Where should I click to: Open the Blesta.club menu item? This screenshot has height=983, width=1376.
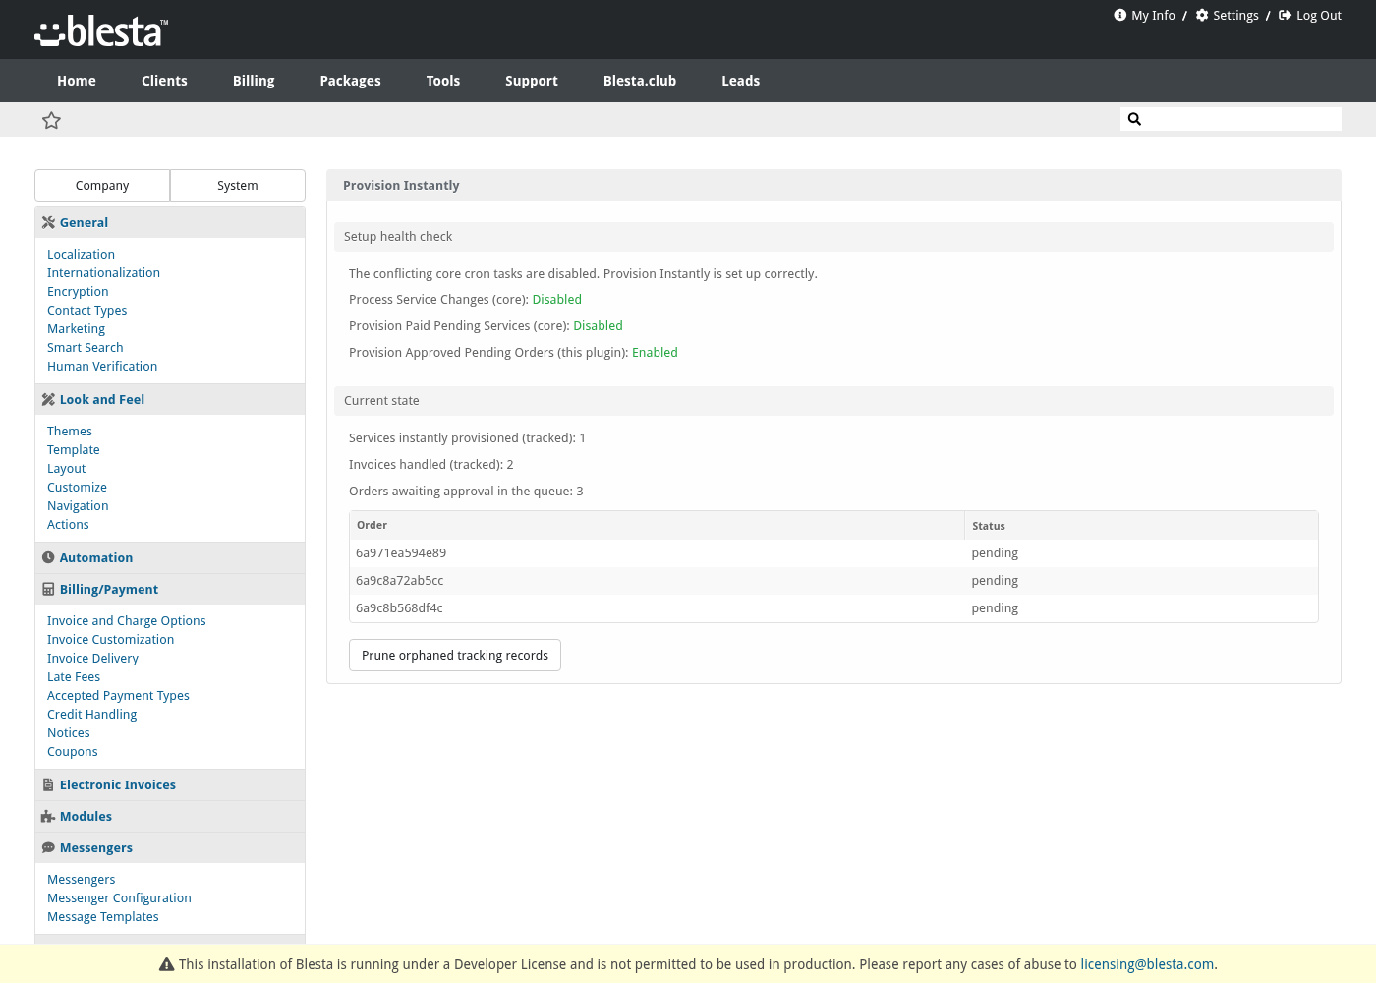point(640,81)
